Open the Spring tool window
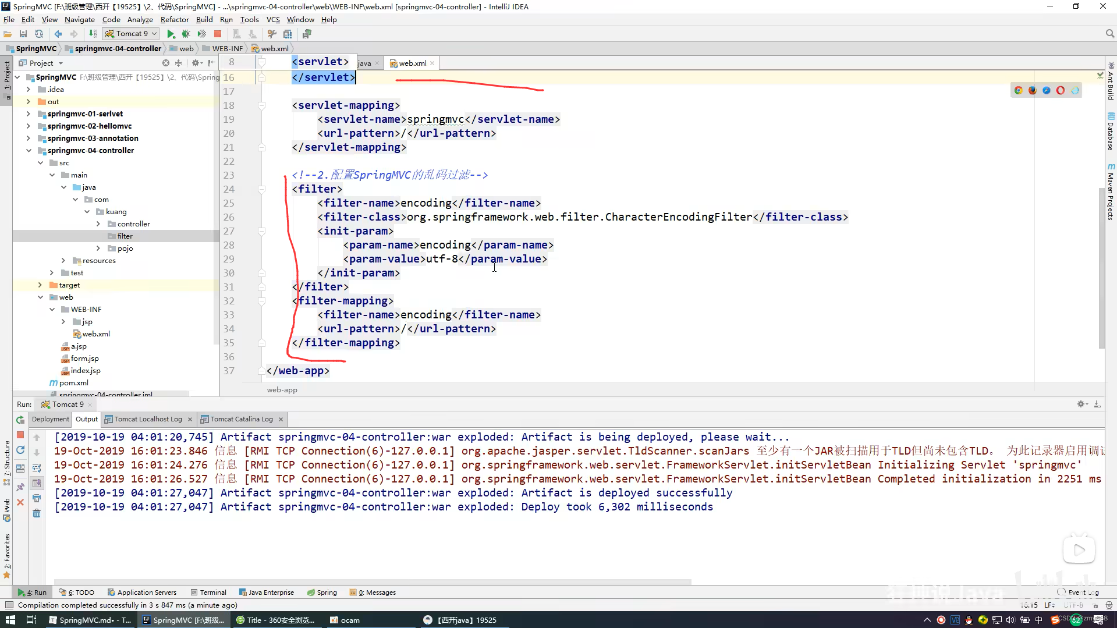 pyautogui.click(x=322, y=592)
